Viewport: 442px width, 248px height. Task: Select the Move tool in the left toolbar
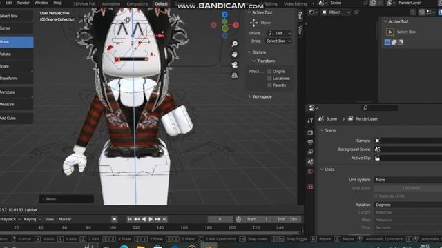[x=17, y=42]
